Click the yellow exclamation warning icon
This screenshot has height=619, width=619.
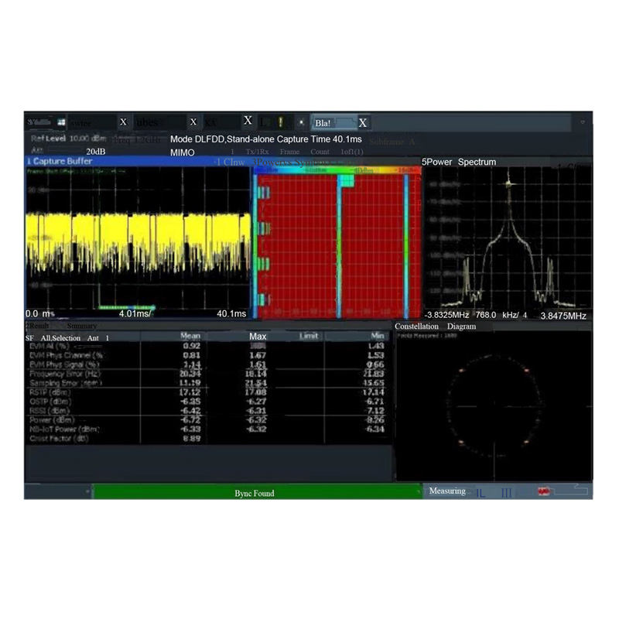point(281,122)
